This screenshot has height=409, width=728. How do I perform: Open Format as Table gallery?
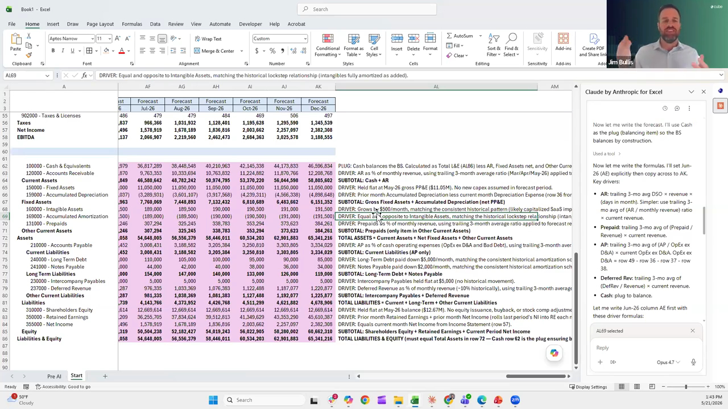coord(354,45)
